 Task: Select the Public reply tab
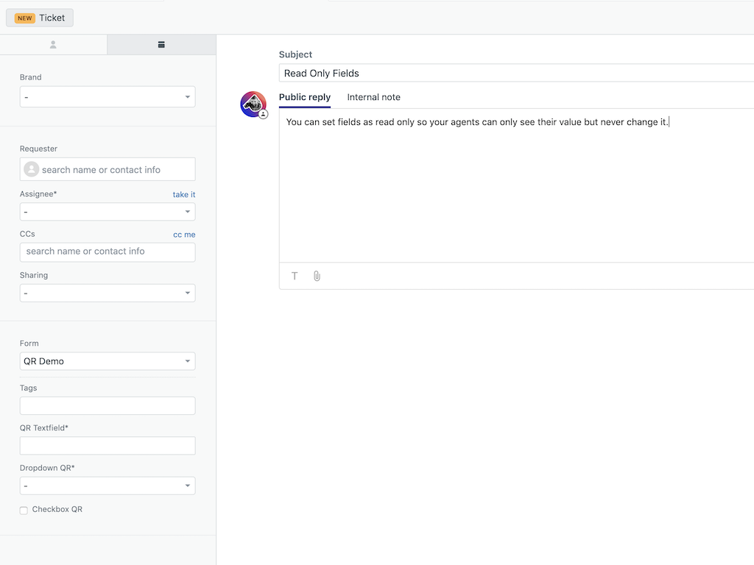click(304, 97)
